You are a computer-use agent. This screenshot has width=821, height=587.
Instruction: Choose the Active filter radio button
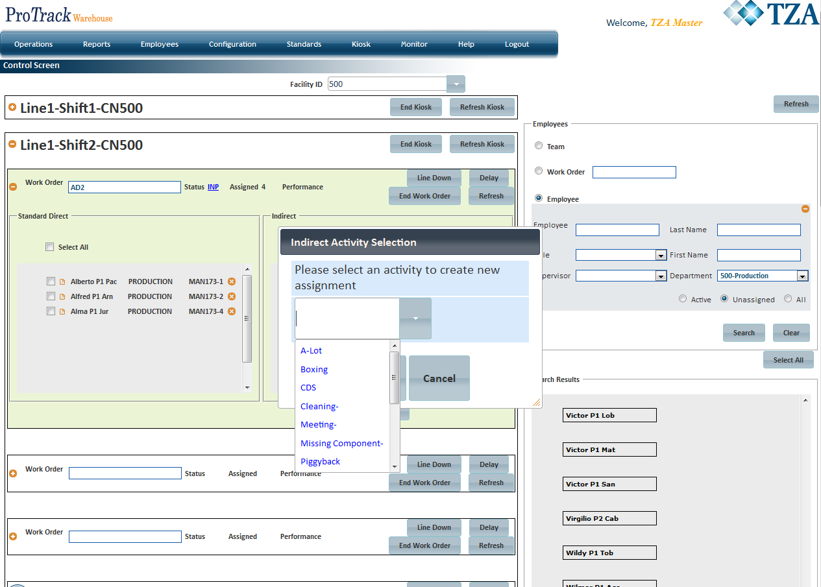(683, 299)
